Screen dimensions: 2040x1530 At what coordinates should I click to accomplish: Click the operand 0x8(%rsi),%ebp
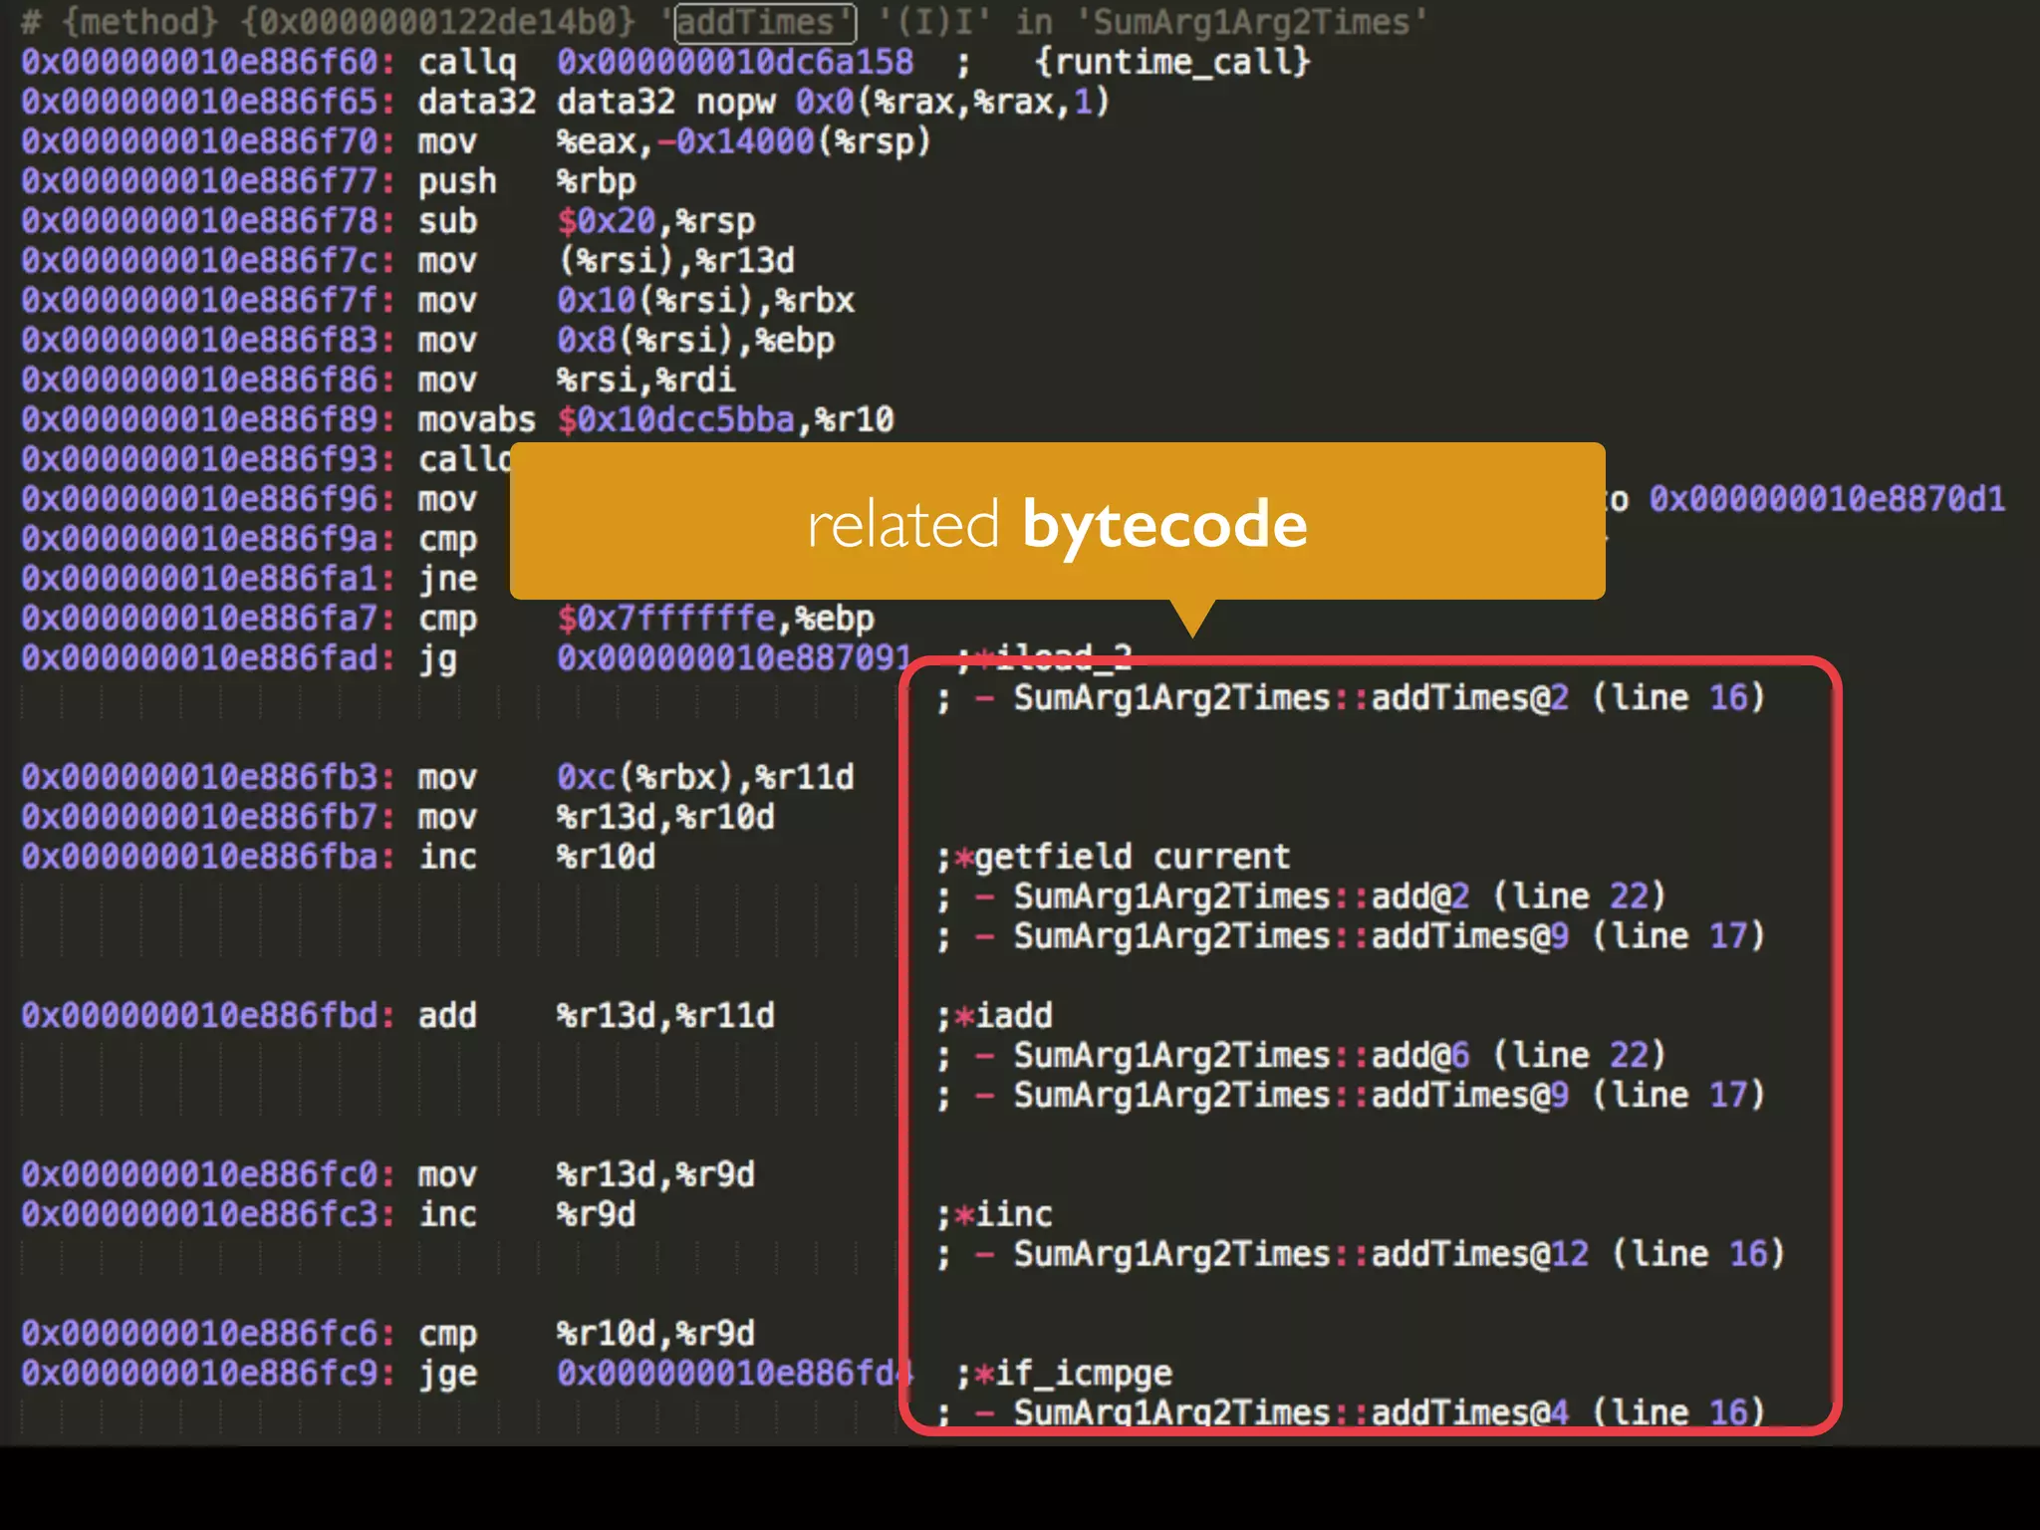click(x=695, y=341)
